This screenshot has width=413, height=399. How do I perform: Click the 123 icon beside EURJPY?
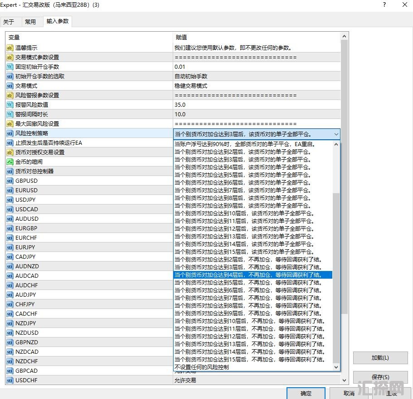(x=10, y=247)
